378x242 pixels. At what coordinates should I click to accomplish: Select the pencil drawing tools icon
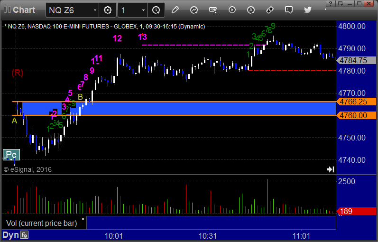[x=175, y=10]
